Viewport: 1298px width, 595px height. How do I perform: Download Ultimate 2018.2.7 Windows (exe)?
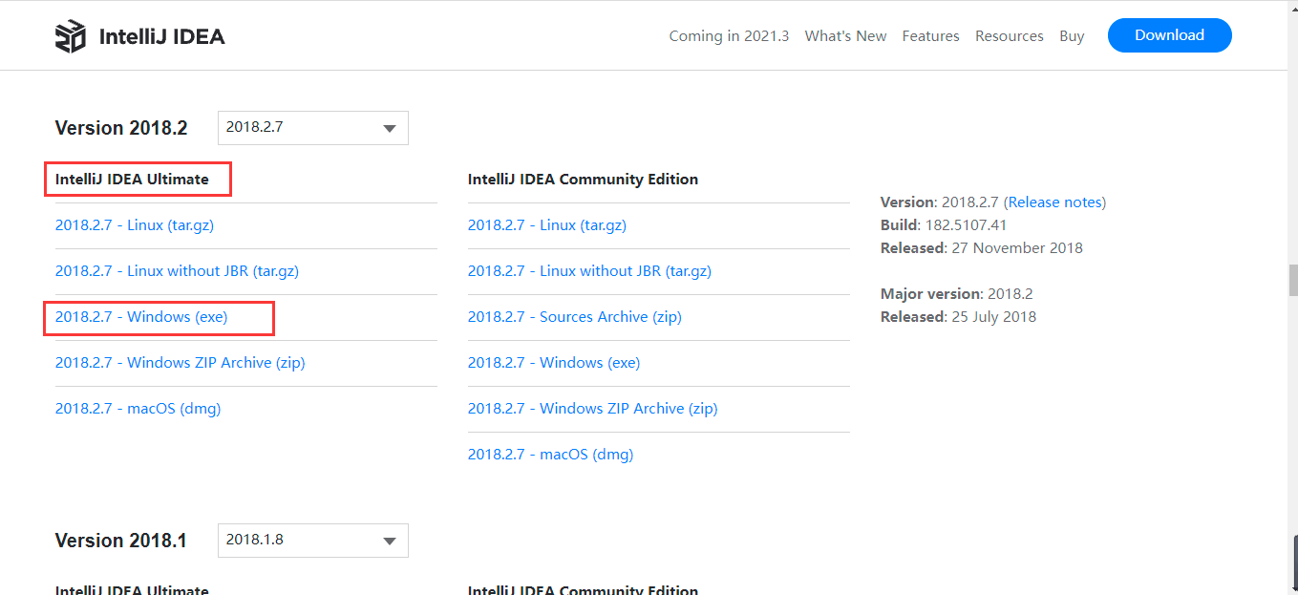tap(141, 317)
